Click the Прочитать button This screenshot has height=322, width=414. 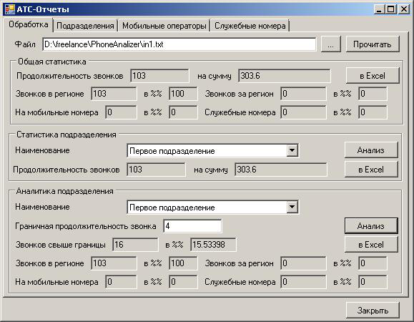373,44
